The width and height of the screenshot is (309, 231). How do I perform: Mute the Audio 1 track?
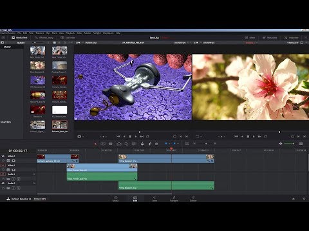click(19, 179)
